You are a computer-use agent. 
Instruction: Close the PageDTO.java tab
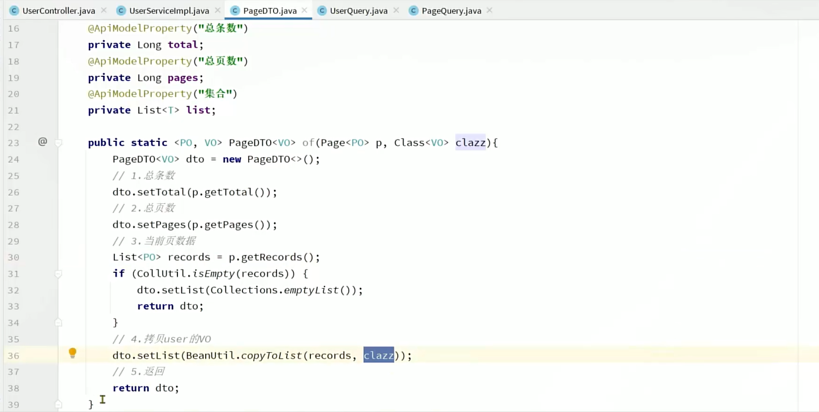click(x=305, y=10)
